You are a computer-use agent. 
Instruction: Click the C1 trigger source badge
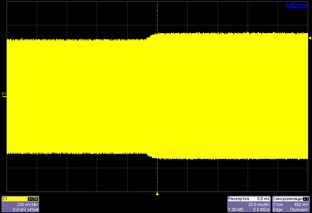pyautogui.click(x=306, y=199)
